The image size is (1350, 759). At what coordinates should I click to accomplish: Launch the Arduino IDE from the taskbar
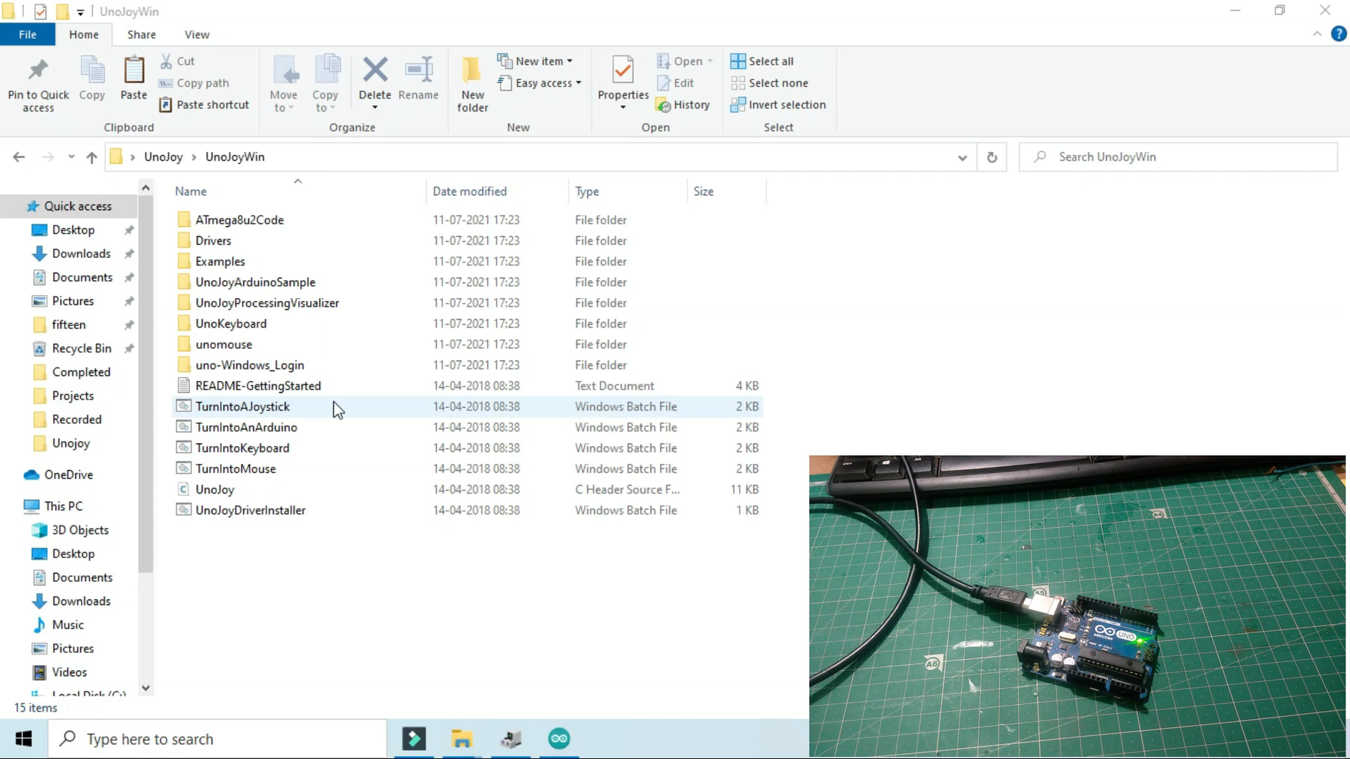559,738
